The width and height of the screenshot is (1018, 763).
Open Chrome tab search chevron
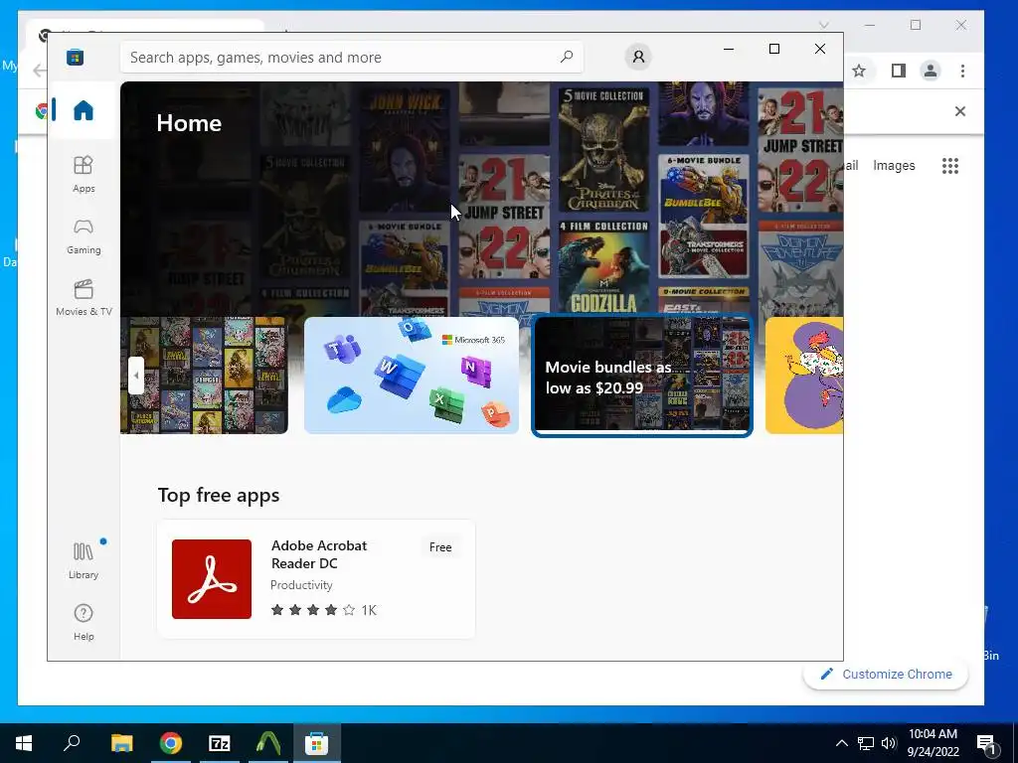(823, 25)
